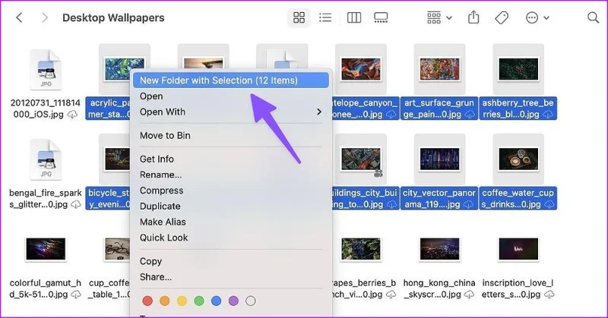Apply the gray (empty) tag circle
Screen dimensions: 608x318
[x=251, y=301]
